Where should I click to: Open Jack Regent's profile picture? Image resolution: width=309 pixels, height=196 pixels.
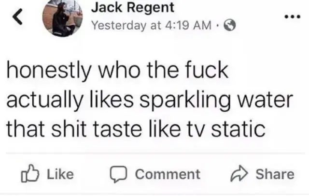click(x=62, y=18)
